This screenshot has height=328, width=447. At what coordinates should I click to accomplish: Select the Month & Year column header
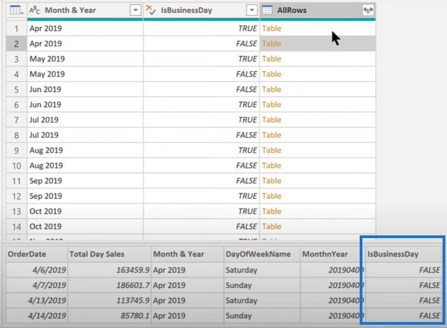85,10
